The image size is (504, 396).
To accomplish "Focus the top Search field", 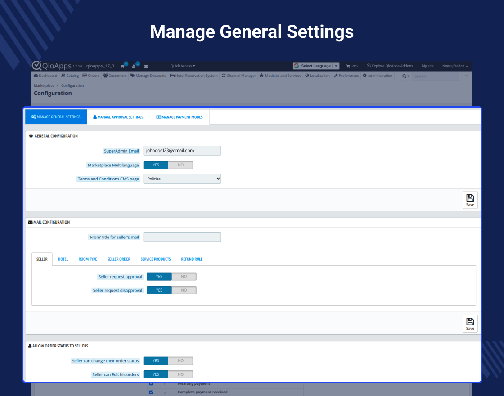I will [435, 76].
